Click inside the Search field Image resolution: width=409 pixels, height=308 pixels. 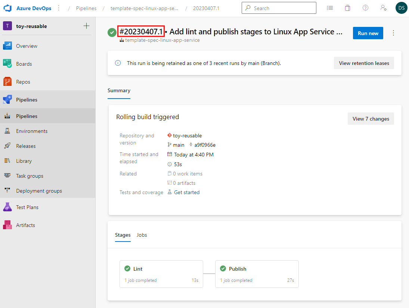pos(279,8)
